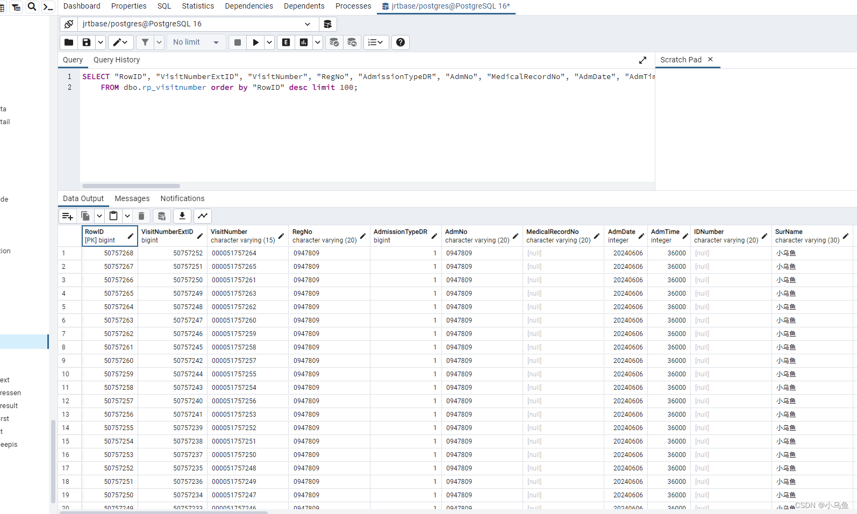
Task: Expand the explain options dropdown
Action: [318, 42]
